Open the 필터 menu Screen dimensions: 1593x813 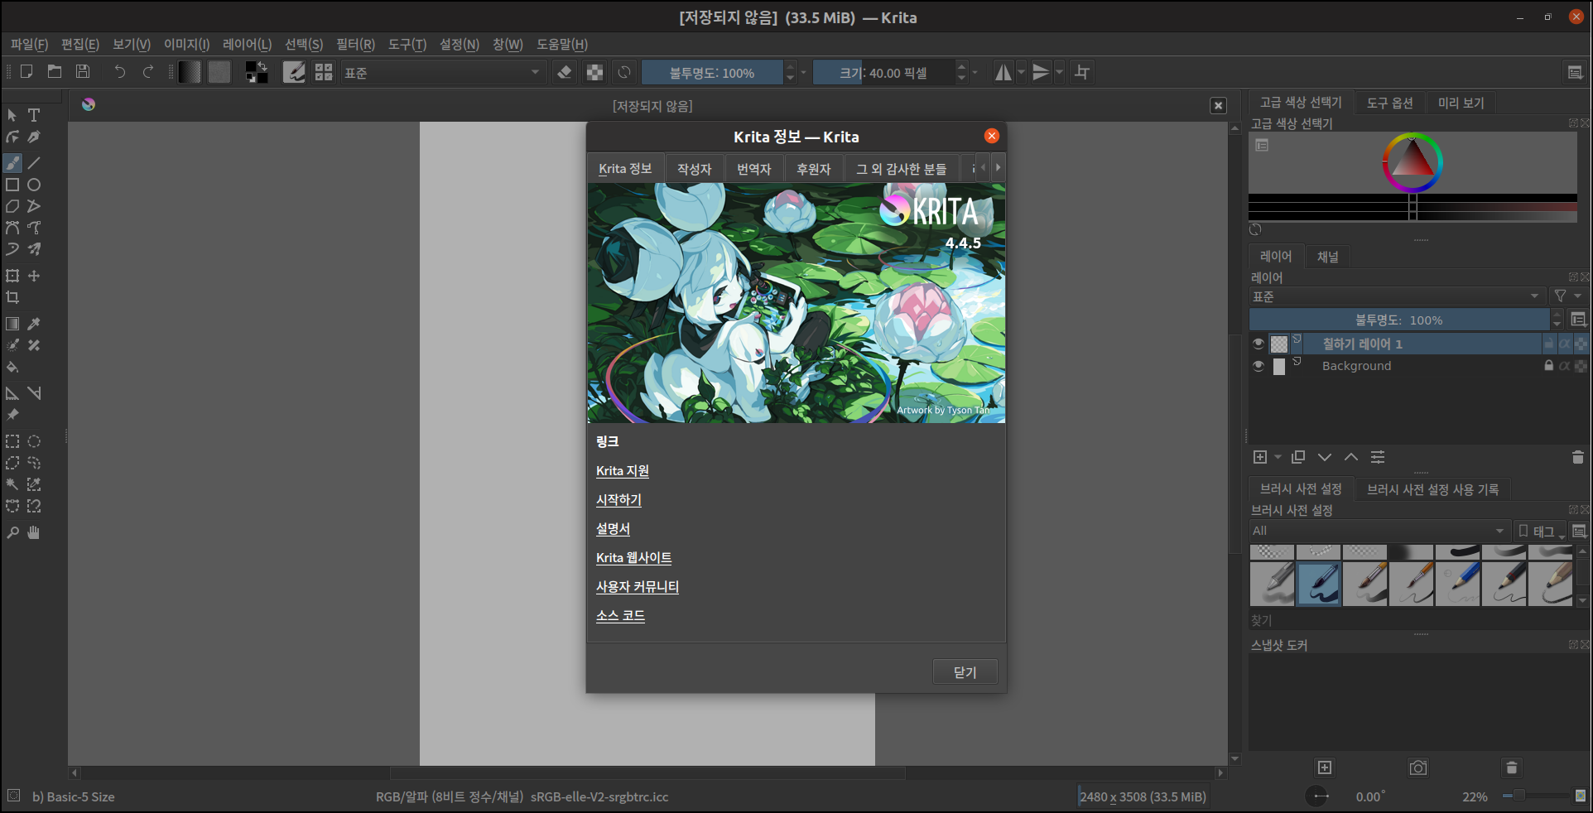point(355,45)
